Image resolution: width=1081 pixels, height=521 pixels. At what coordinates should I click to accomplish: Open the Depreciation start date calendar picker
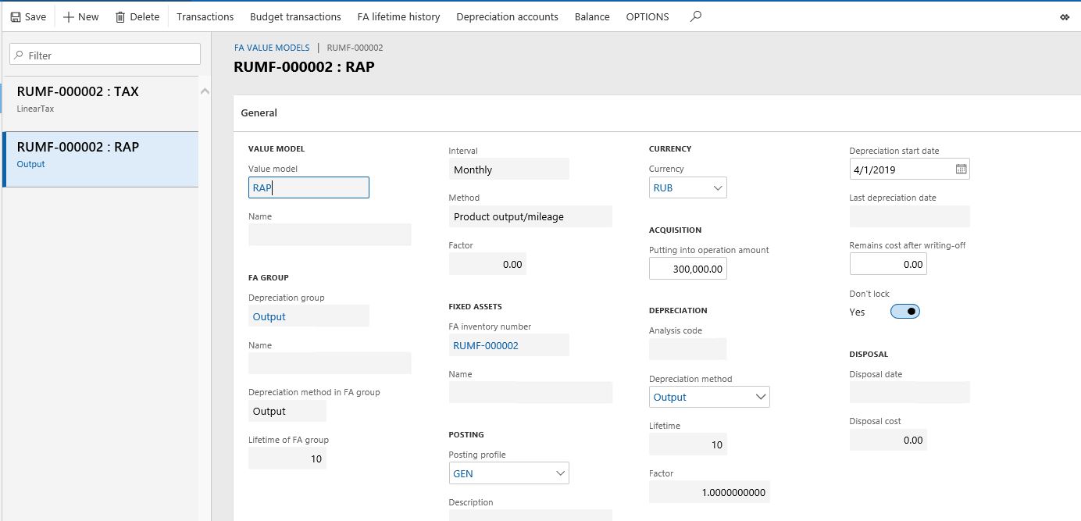click(961, 169)
